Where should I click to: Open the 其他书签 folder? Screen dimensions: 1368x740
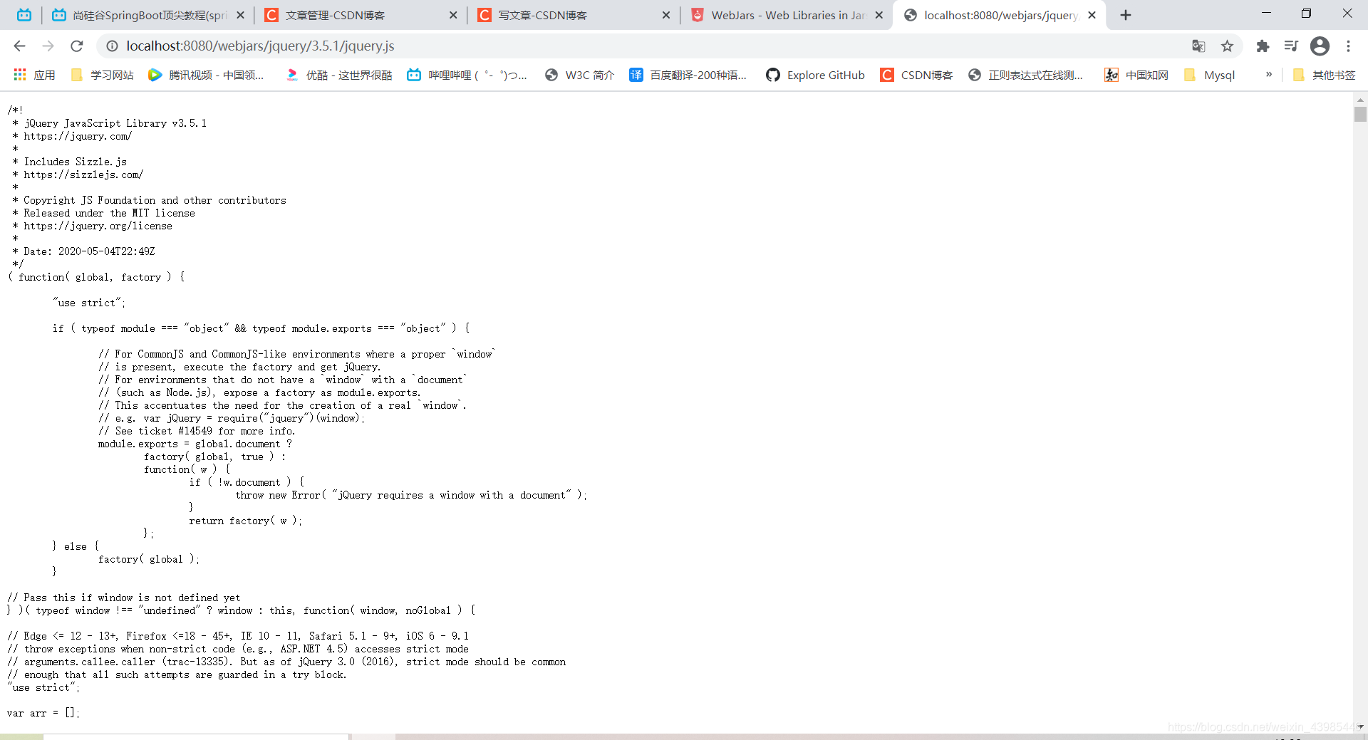1324,75
